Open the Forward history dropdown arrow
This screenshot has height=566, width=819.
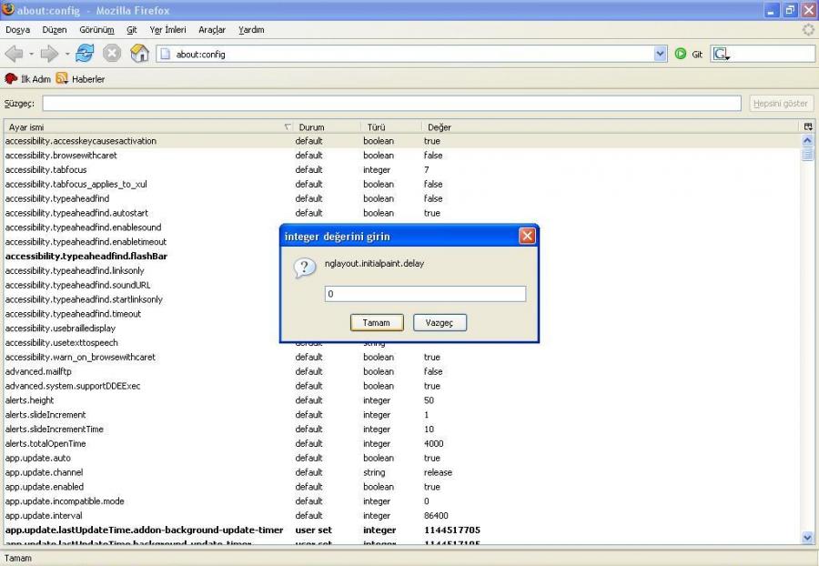point(66,54)
